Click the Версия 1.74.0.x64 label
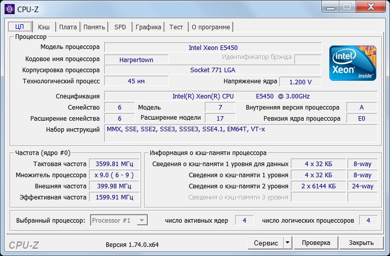The height and width of the screenshot is (256, 390). click(x=132, y=244)
